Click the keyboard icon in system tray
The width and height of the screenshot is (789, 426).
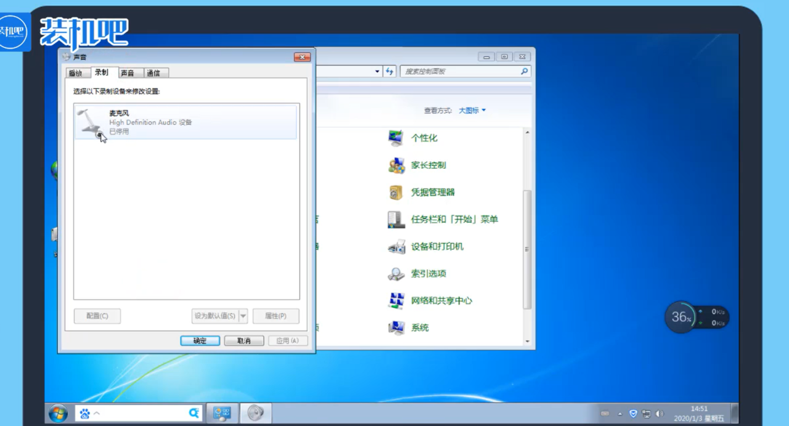(605, 414)
